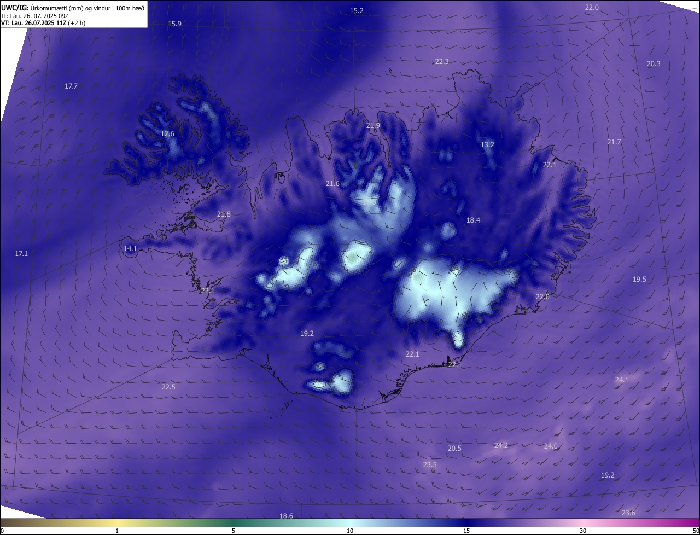The image size is (700, 535).
Task: Select the 14.1 value label
Action: pyautogui.click(x=130, y=248)
